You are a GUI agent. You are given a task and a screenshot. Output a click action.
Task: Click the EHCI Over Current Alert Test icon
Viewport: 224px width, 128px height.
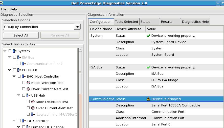28,89
